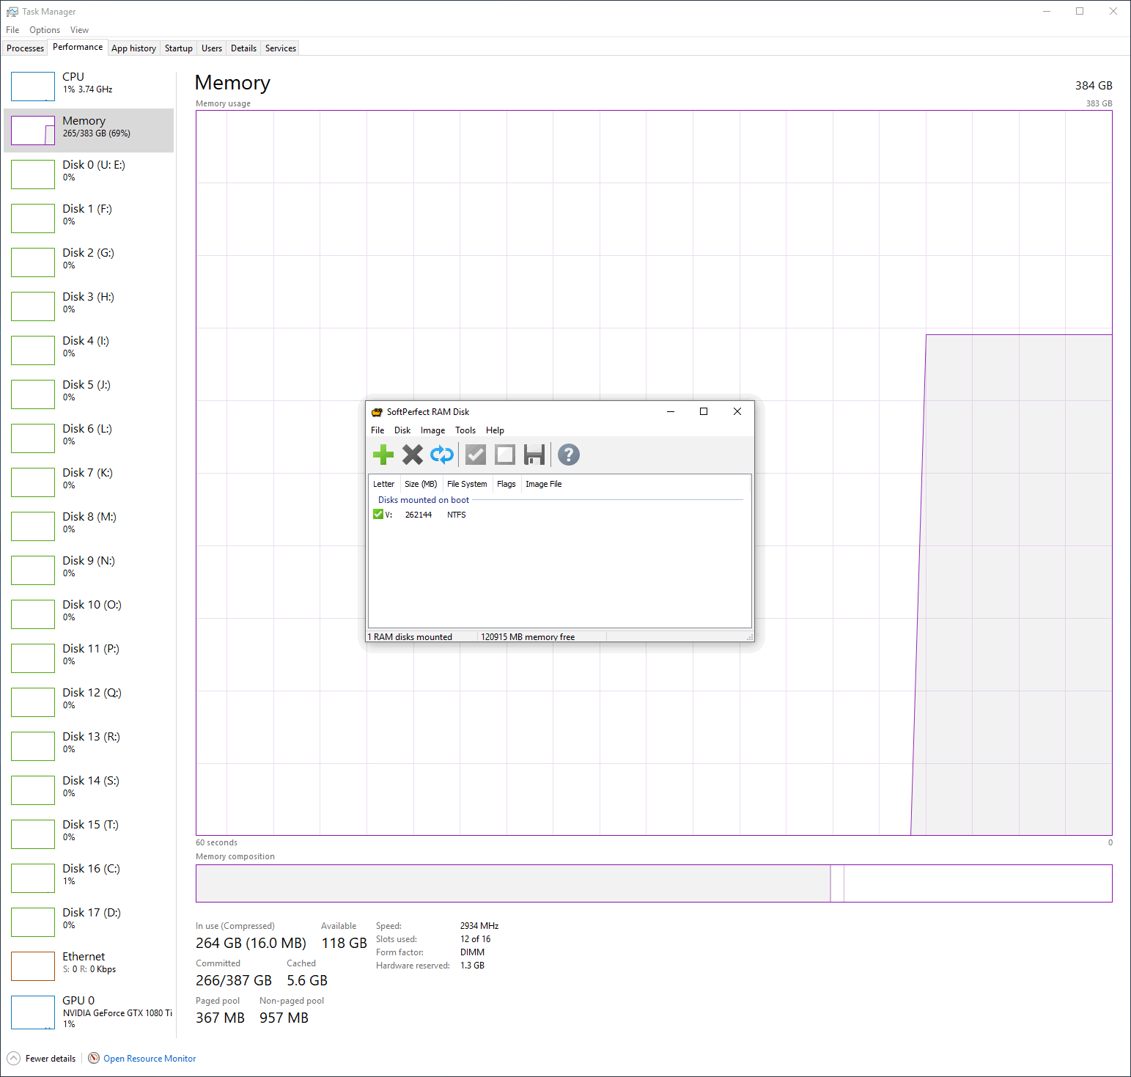
Task: Click the SoftPerfect RAM Disk title icon
Action: [x=377, y=412]
